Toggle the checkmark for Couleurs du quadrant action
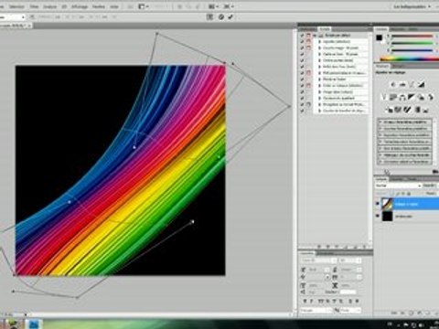The width and height of the screenshot is (439, 329). click(x=302, y=98)
